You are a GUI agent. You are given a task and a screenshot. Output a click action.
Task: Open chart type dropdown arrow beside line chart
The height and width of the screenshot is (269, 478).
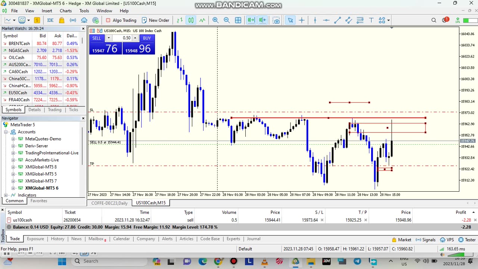click(x=14, y=20)
